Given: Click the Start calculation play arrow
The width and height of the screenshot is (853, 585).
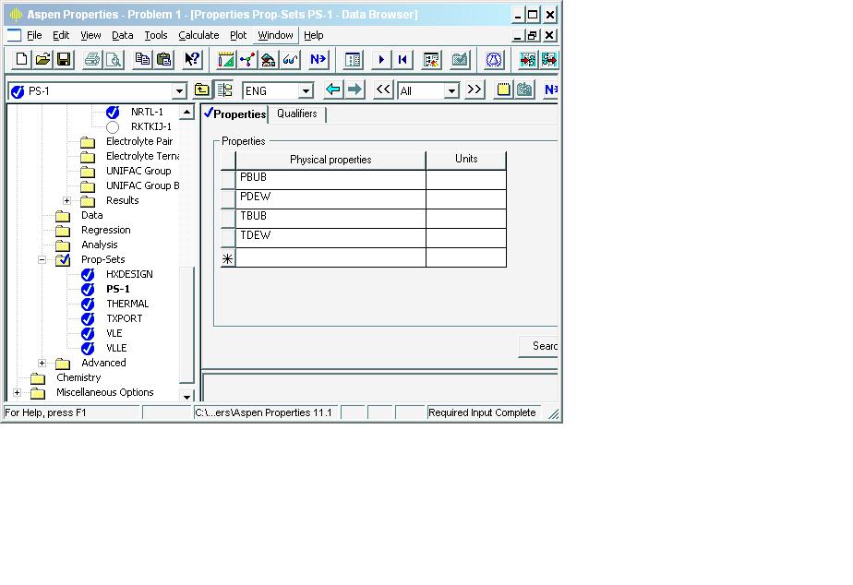Looking at the screenshot, I should [x=381, y=59].
